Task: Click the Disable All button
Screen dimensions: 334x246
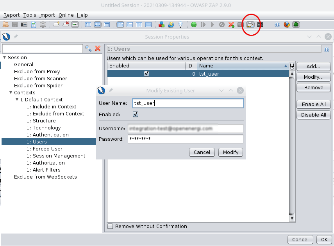Action: point(313,115)
